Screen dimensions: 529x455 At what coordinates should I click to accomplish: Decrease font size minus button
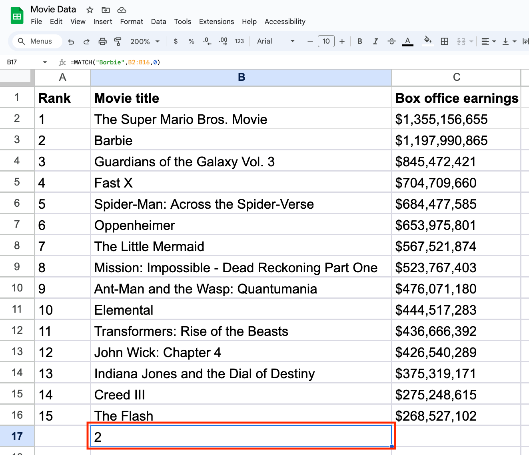click(x=310, y=41)
